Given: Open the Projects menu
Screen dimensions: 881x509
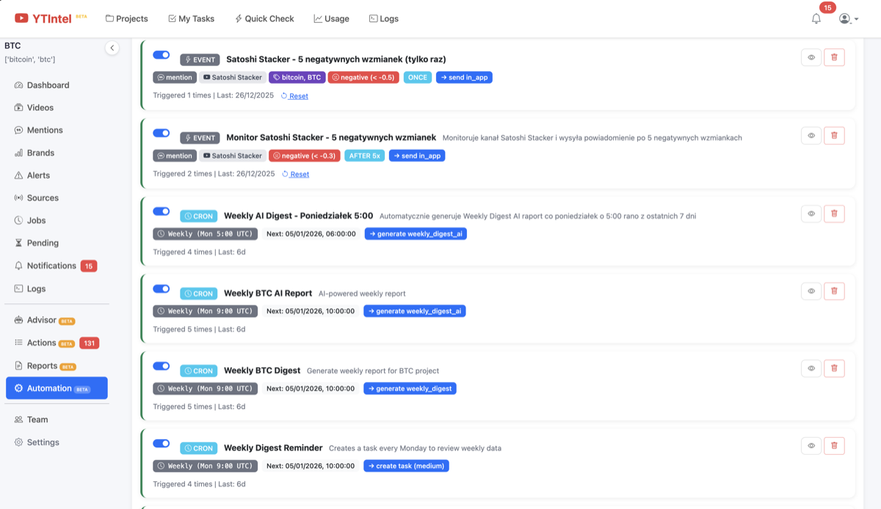Looking at the screenshot, I should tap(126, 19).
